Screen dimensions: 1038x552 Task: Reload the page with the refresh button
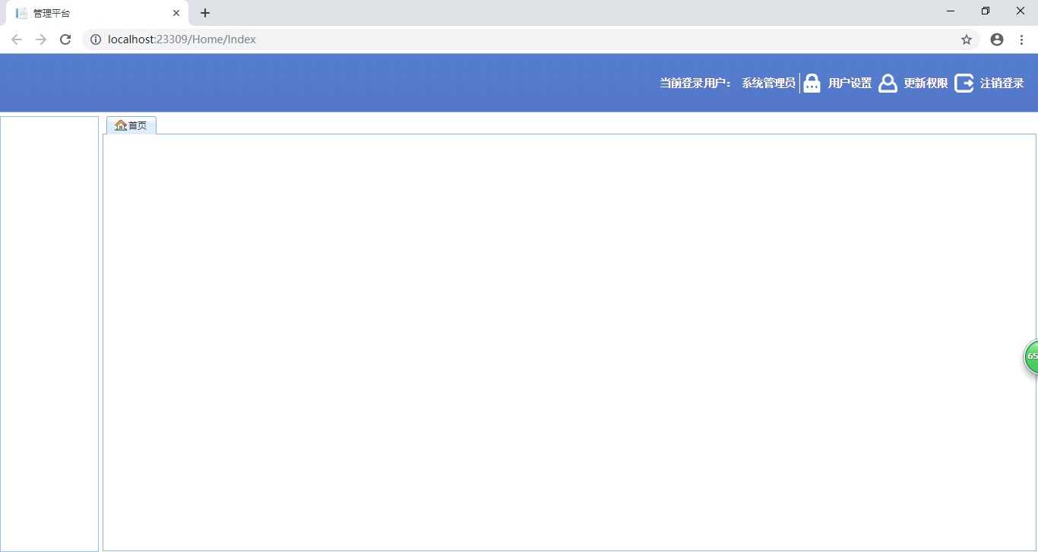65,39
